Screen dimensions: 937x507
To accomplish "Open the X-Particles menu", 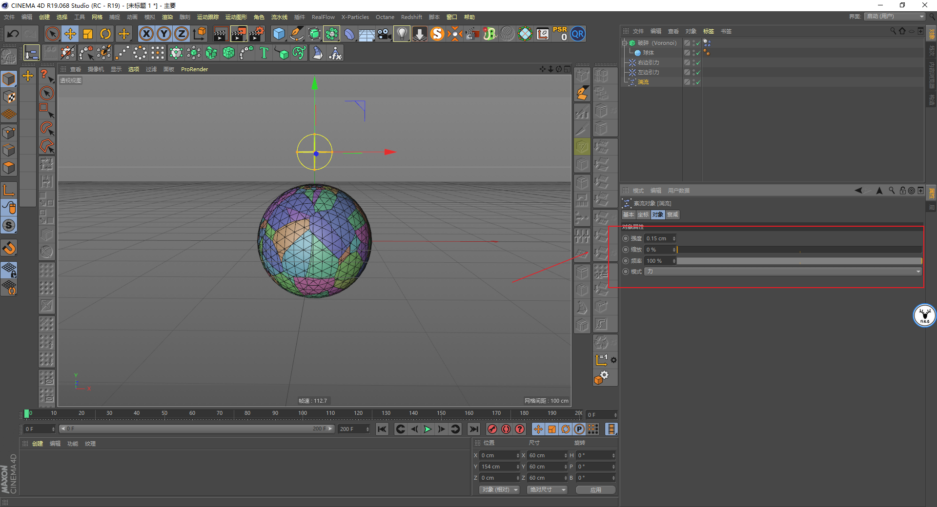I will click(355, 17).
